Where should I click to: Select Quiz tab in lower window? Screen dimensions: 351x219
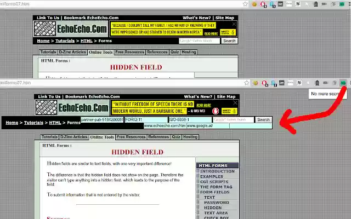pyautogui.click(x=176, y=137)
